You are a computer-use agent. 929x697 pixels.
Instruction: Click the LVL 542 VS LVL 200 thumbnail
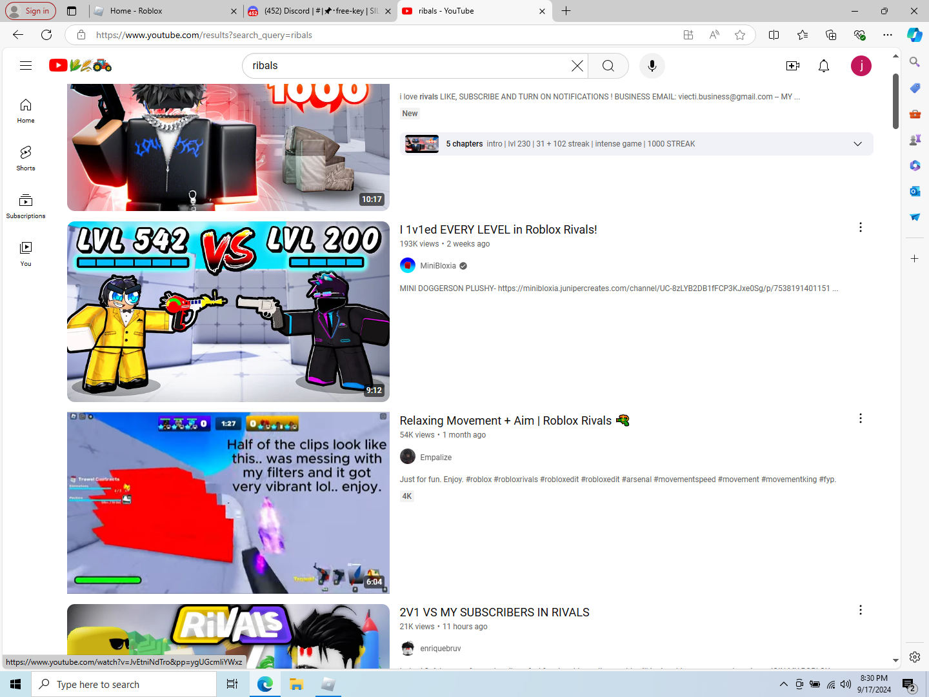coord(228,312)
